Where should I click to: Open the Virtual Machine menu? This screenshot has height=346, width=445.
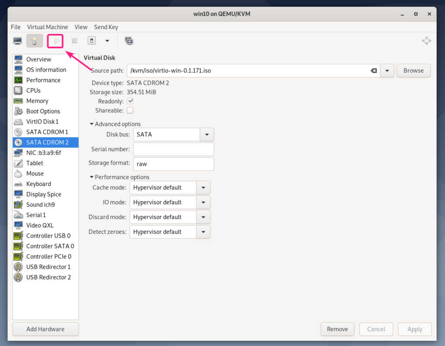tap(47, 27)
